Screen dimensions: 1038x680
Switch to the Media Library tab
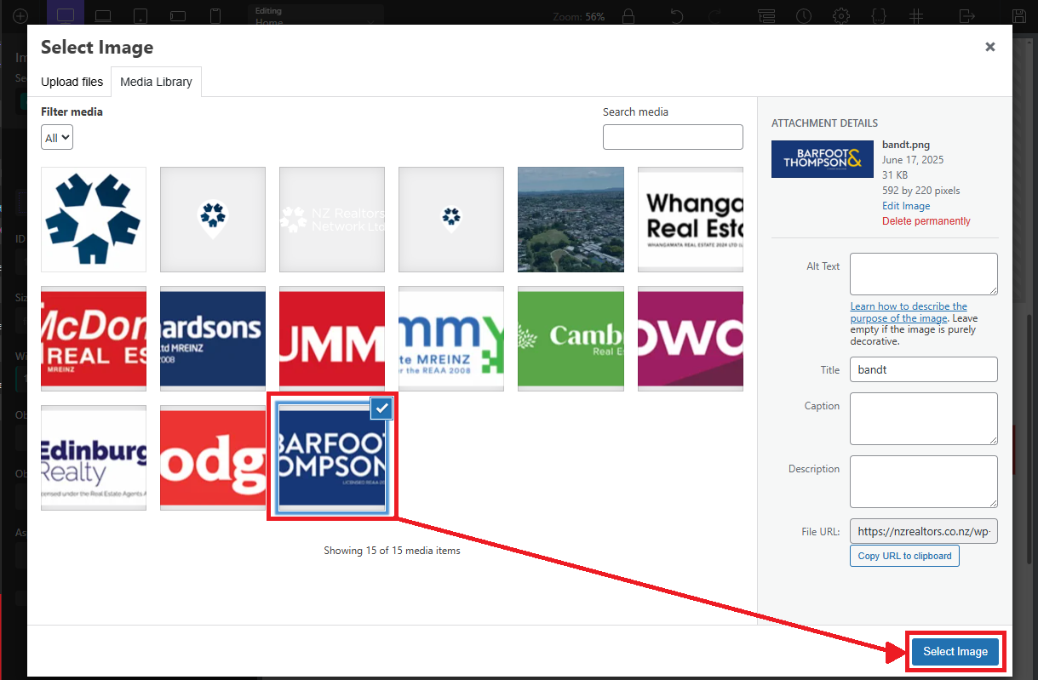point(156,82)
